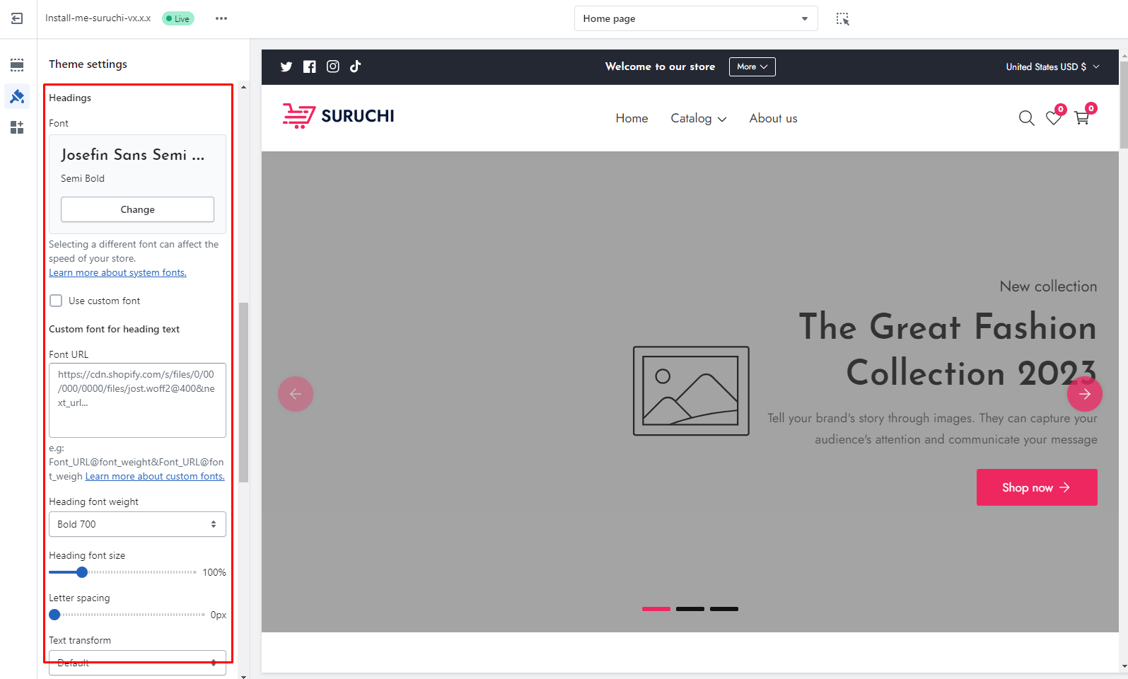
Task: Toggle the preview inspector icon
Action: click(x=842, y=18)
